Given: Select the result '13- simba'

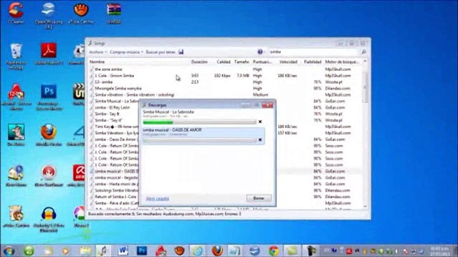Looking at the screenshot, I should click(x=104, y=82).
